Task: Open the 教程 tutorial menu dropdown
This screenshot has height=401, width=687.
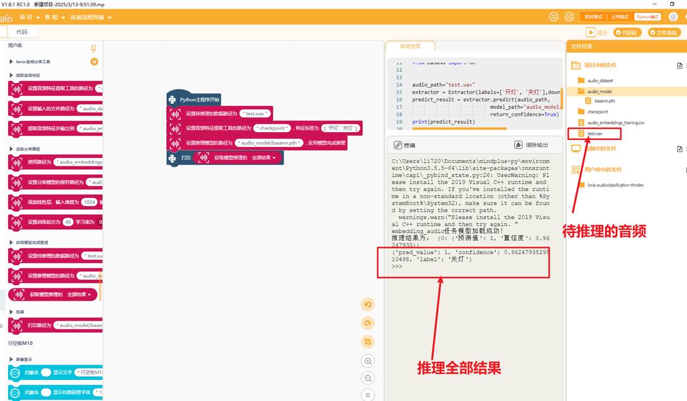Action: pos(55,17)
